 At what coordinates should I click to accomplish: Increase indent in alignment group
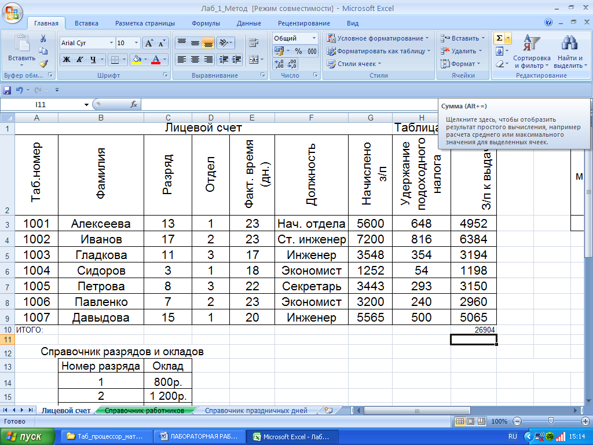(237, 60)
